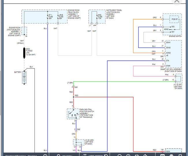Select the Main Fusible Link component
The height and width of the screenshot is (156, 188).
tap(24, 53)
